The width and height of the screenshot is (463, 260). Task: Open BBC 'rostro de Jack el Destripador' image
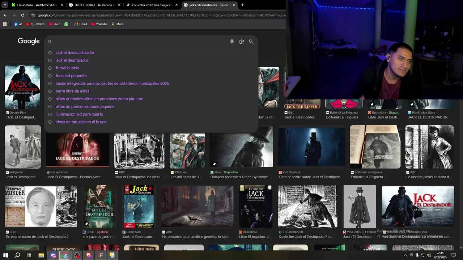pos(41,207)
